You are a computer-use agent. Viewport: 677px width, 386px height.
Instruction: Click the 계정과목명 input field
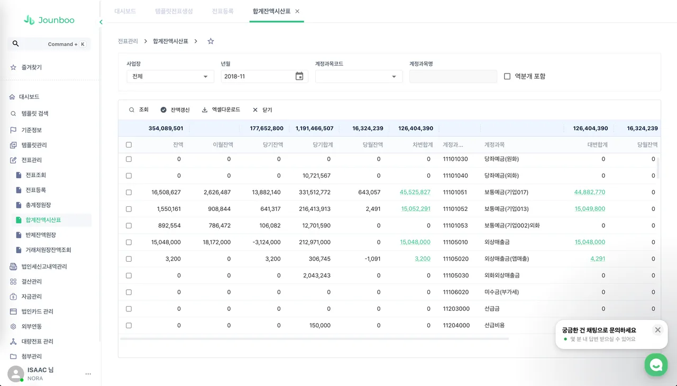point(453,76)
